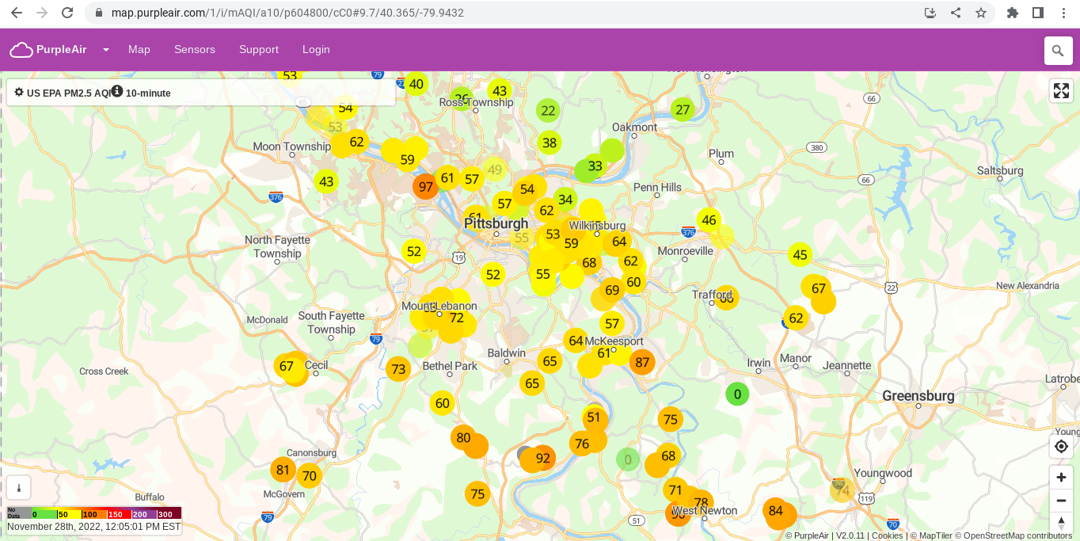Screen dimensions: 1080x541
Task: Locate me with the geolocation button
Action: pos(1061,447)
